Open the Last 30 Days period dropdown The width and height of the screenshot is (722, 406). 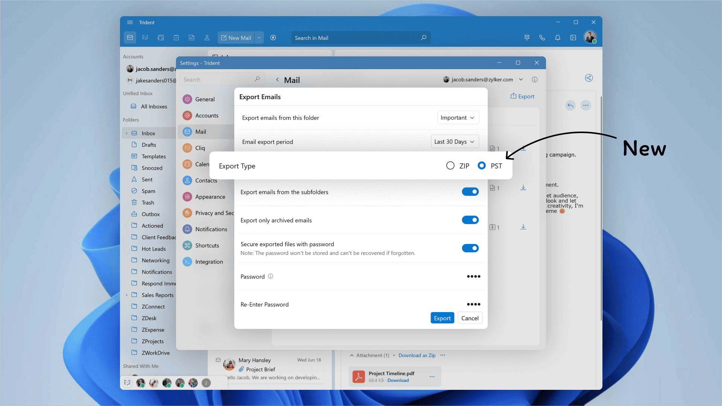point(455,142)
